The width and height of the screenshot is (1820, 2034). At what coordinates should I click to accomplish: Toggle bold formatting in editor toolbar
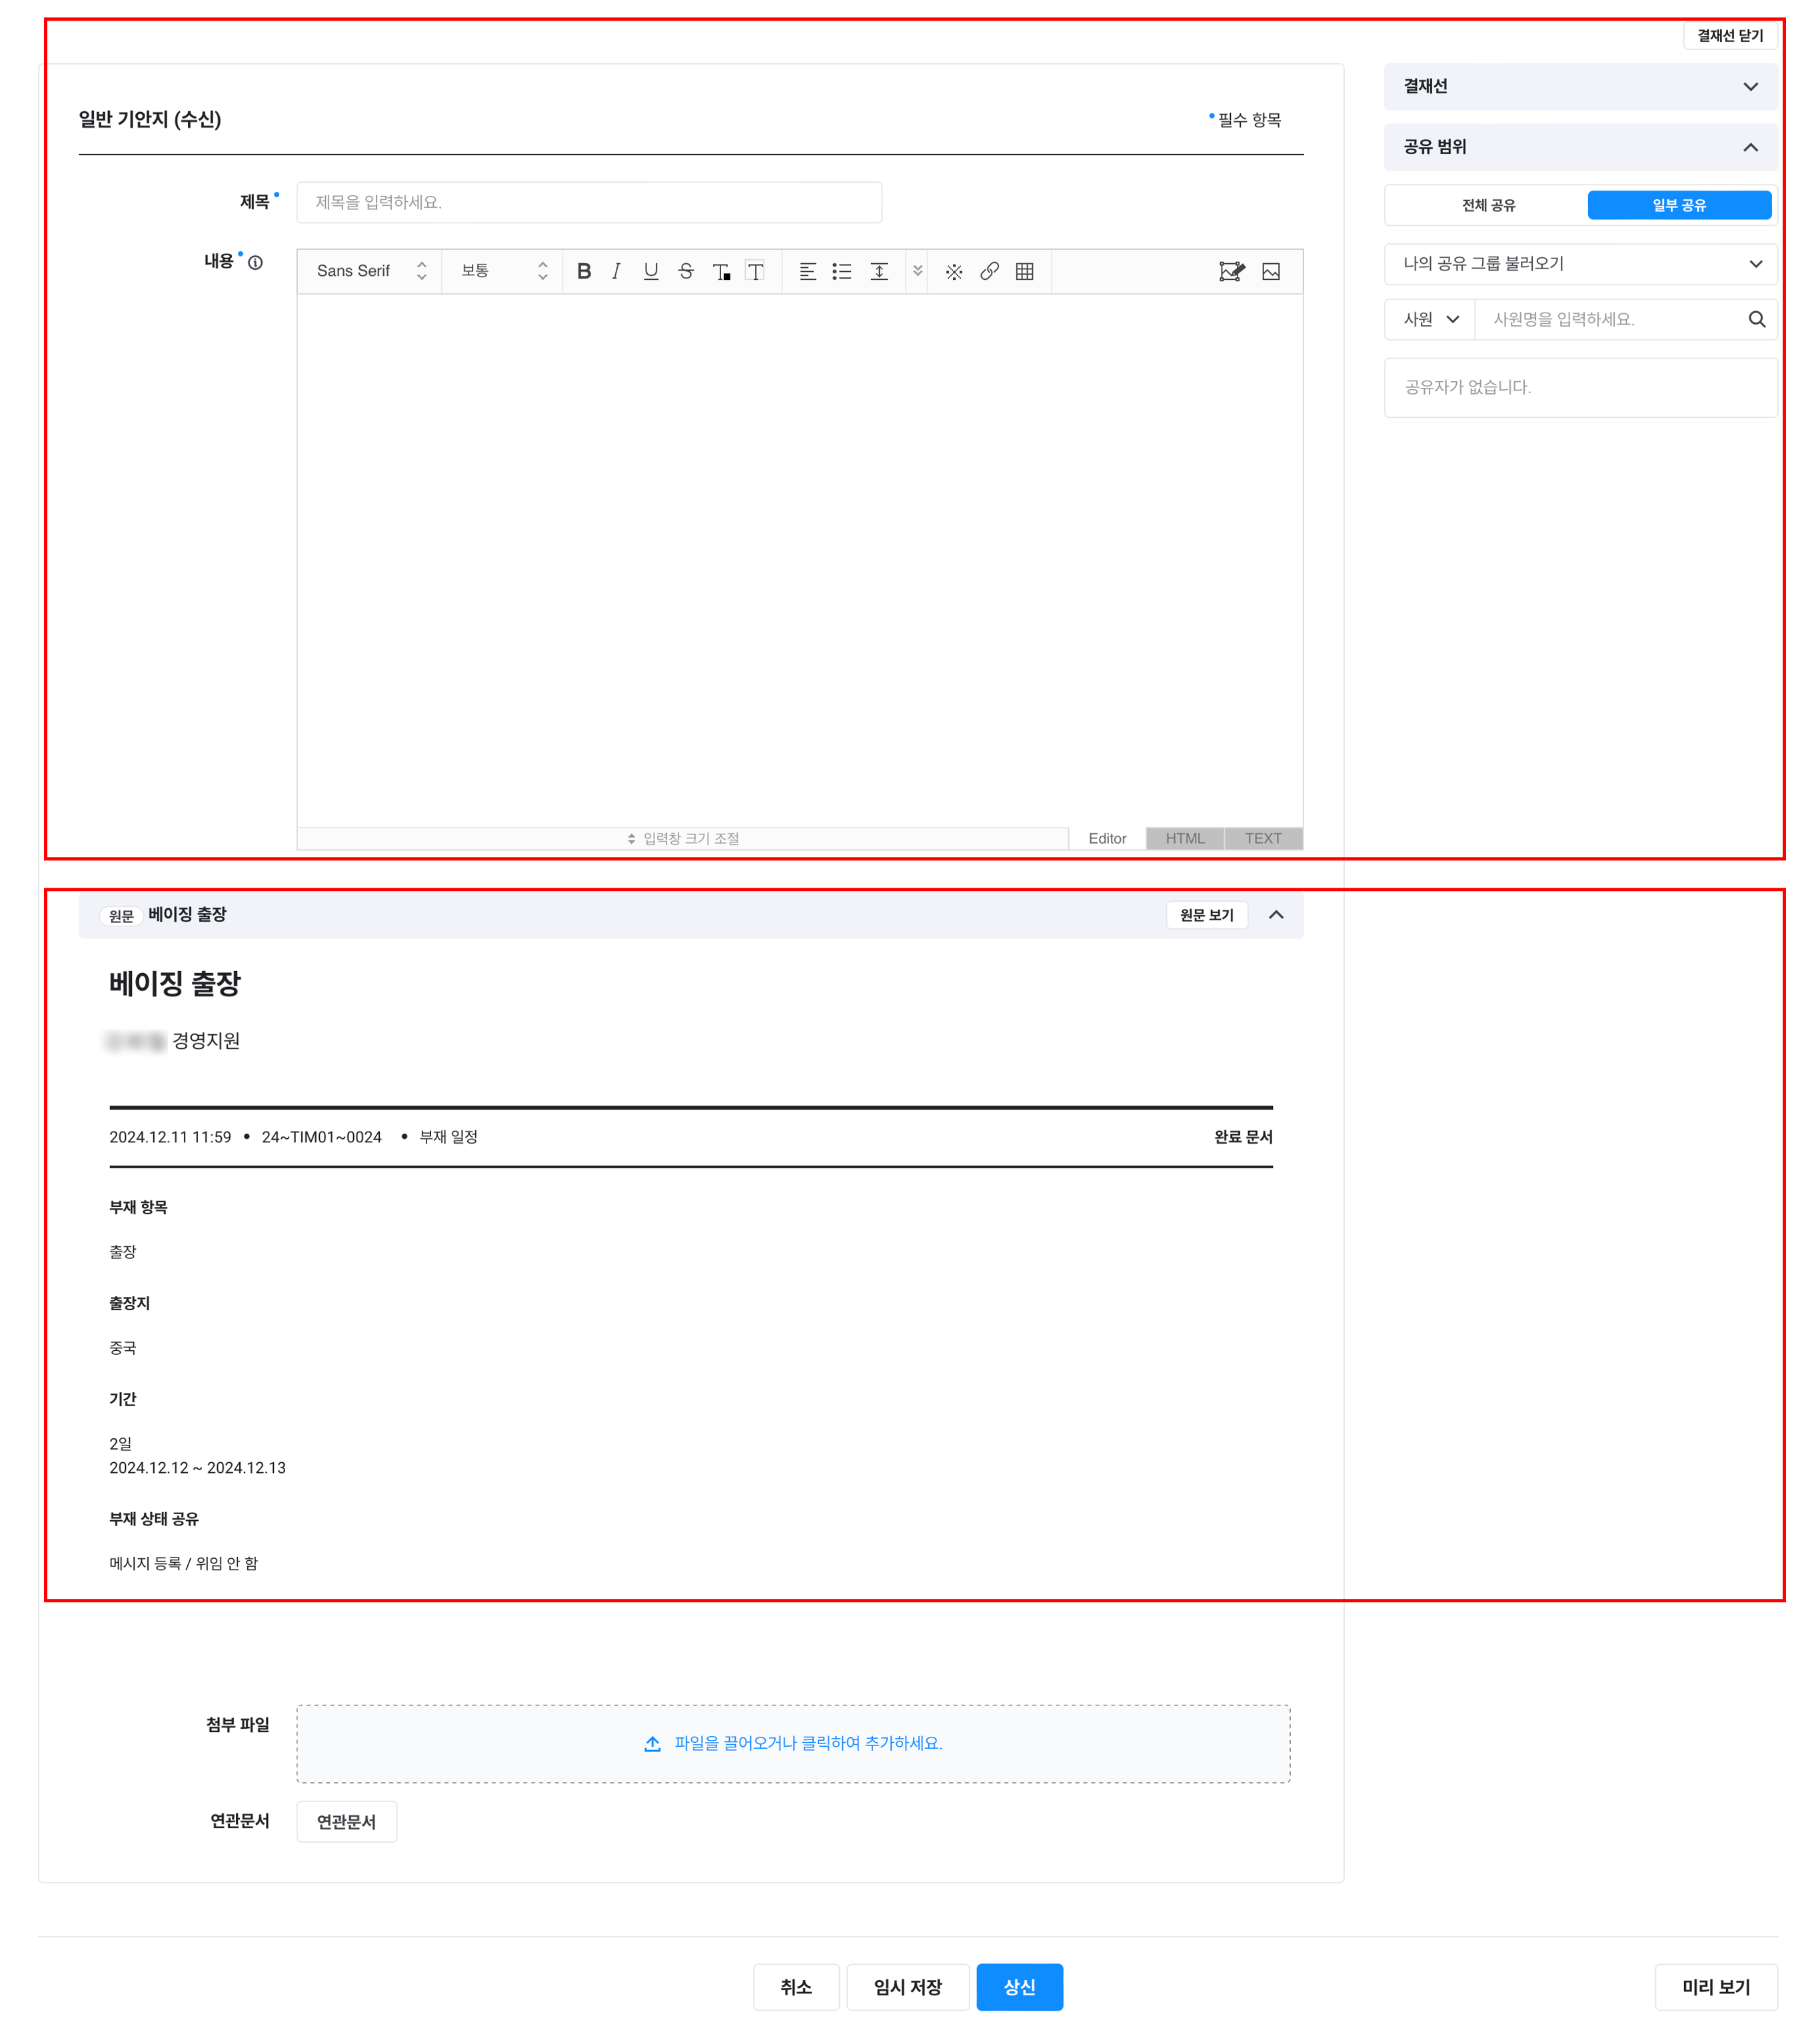pos(584,271)
